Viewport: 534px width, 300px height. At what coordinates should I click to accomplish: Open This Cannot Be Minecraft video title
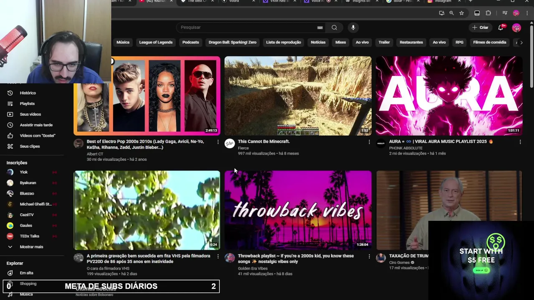(264, 142)
